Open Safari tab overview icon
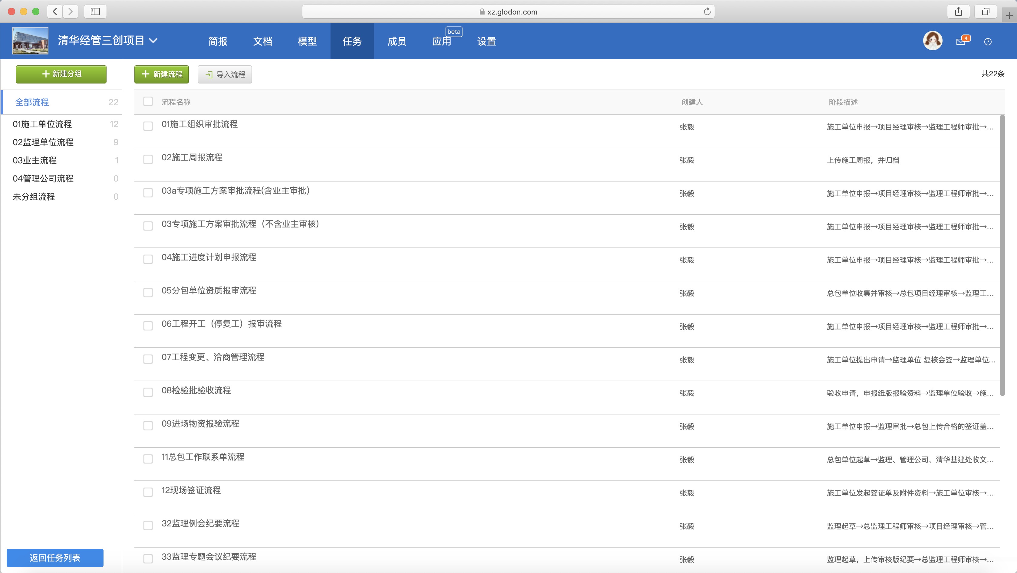Image resolution: width=1017 pixels, height=573 pixels. (x=986, y=11)
